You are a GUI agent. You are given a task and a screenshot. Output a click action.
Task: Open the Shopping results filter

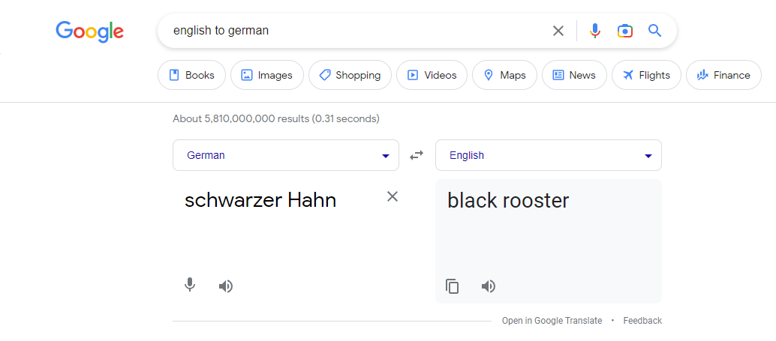tap(350, 75)
